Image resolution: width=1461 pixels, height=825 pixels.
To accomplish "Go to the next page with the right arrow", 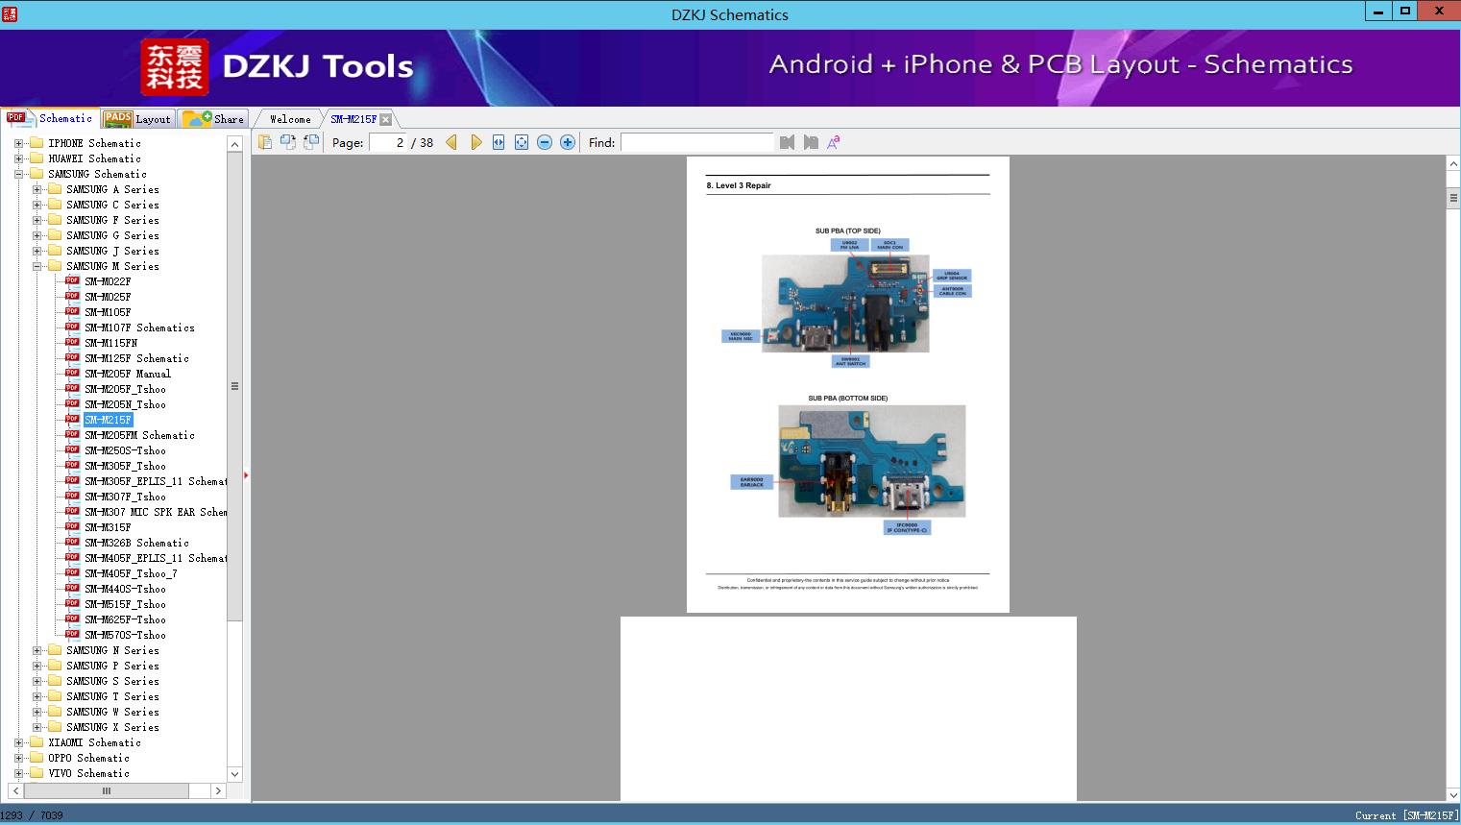I will [475, 142].
